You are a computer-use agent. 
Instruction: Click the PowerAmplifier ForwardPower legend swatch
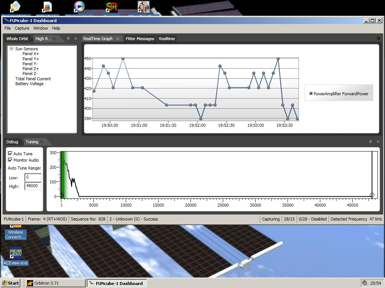[311, 93]
